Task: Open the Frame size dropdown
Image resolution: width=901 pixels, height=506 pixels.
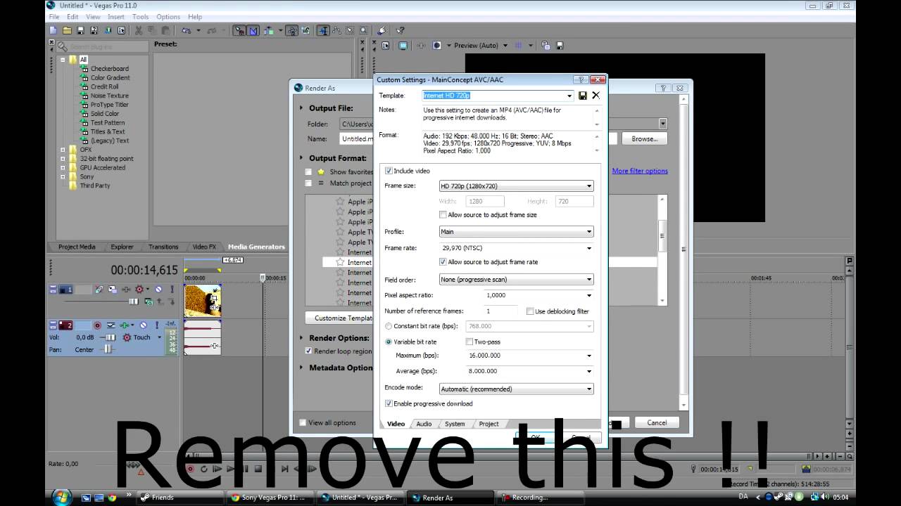Action: [x=589, y=186]
